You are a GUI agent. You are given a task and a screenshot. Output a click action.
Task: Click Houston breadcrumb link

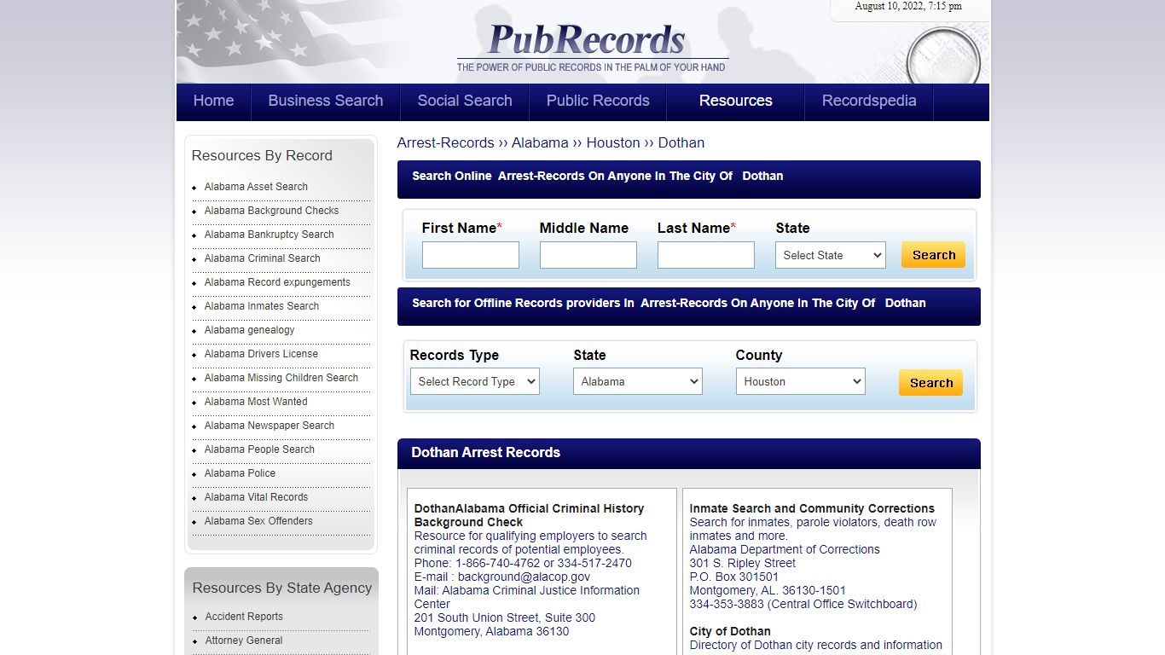click(x=613, y=142)
